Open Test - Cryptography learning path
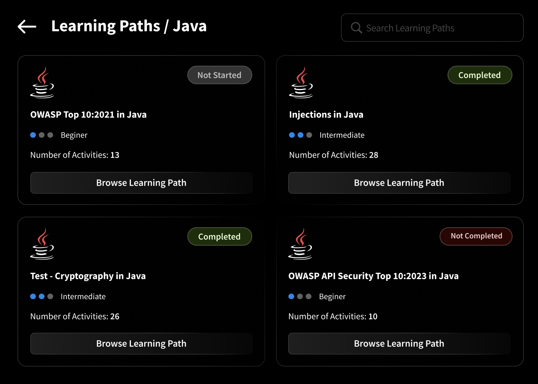538x384 pixels. [x=141, y=343]
